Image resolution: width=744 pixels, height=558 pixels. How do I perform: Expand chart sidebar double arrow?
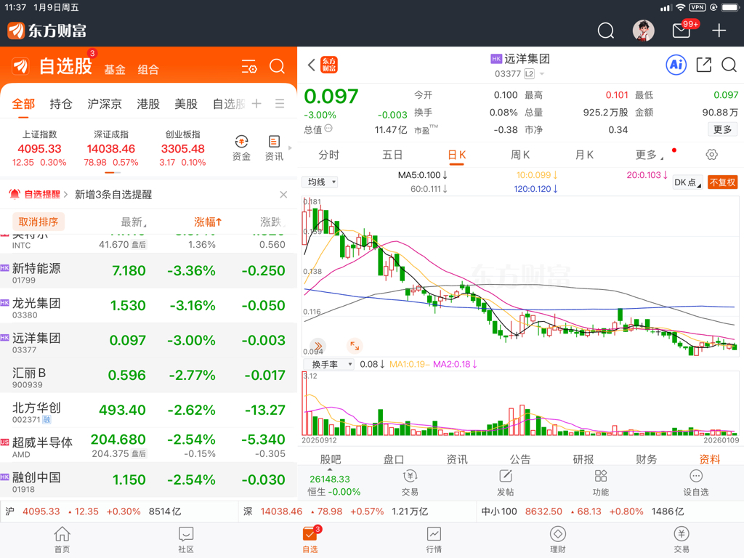[x=318, y=346]
